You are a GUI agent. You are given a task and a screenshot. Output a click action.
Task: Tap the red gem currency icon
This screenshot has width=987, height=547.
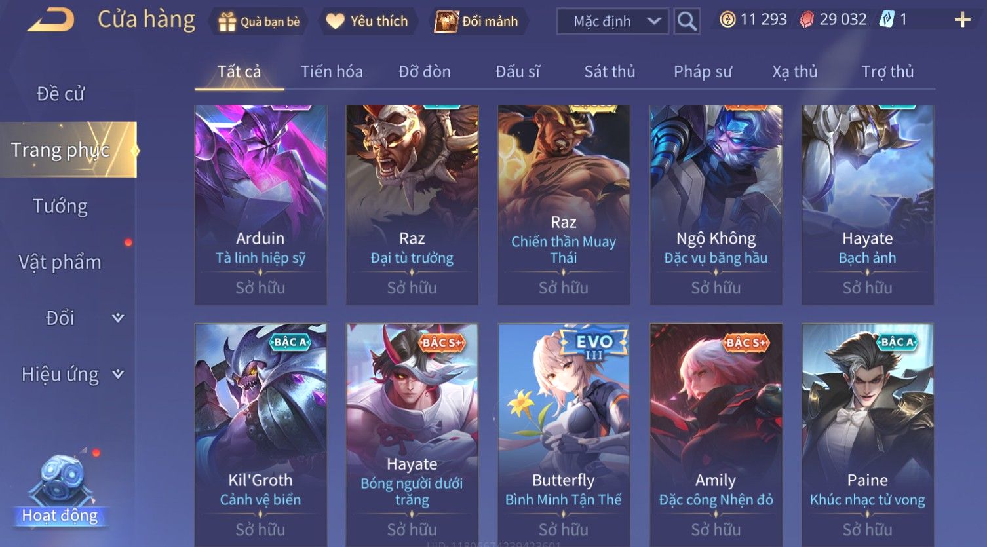click(x=807, y=20)
